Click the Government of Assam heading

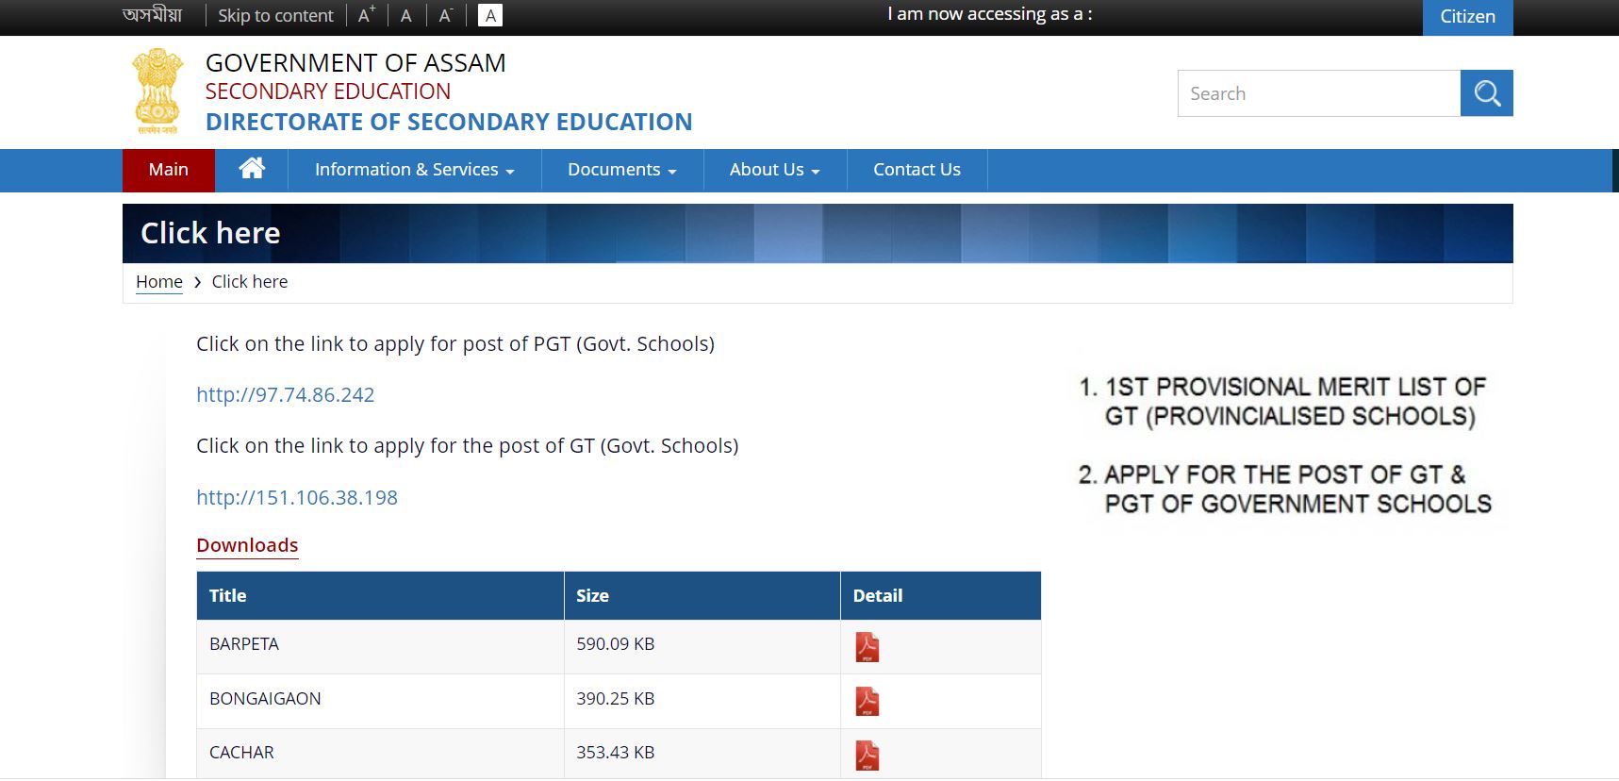(355, 63)
